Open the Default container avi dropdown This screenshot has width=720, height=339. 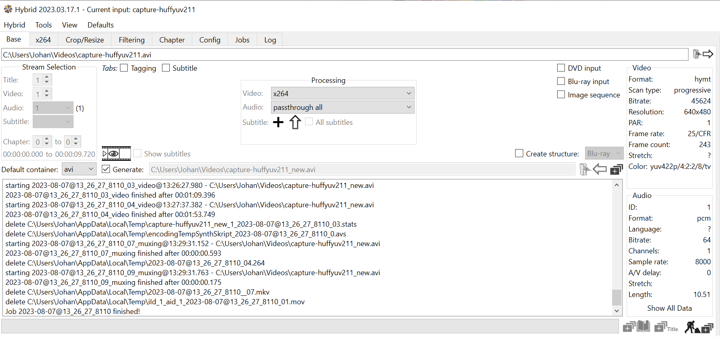(79, 169)
